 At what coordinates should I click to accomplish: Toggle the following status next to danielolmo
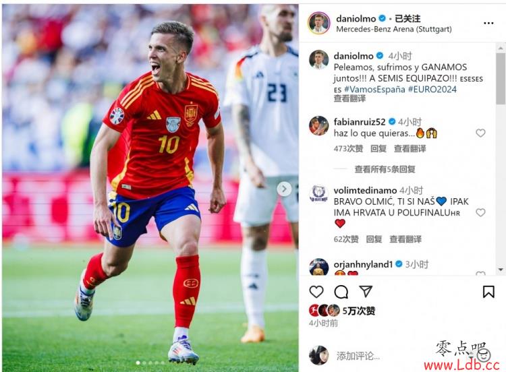[407, 19]
